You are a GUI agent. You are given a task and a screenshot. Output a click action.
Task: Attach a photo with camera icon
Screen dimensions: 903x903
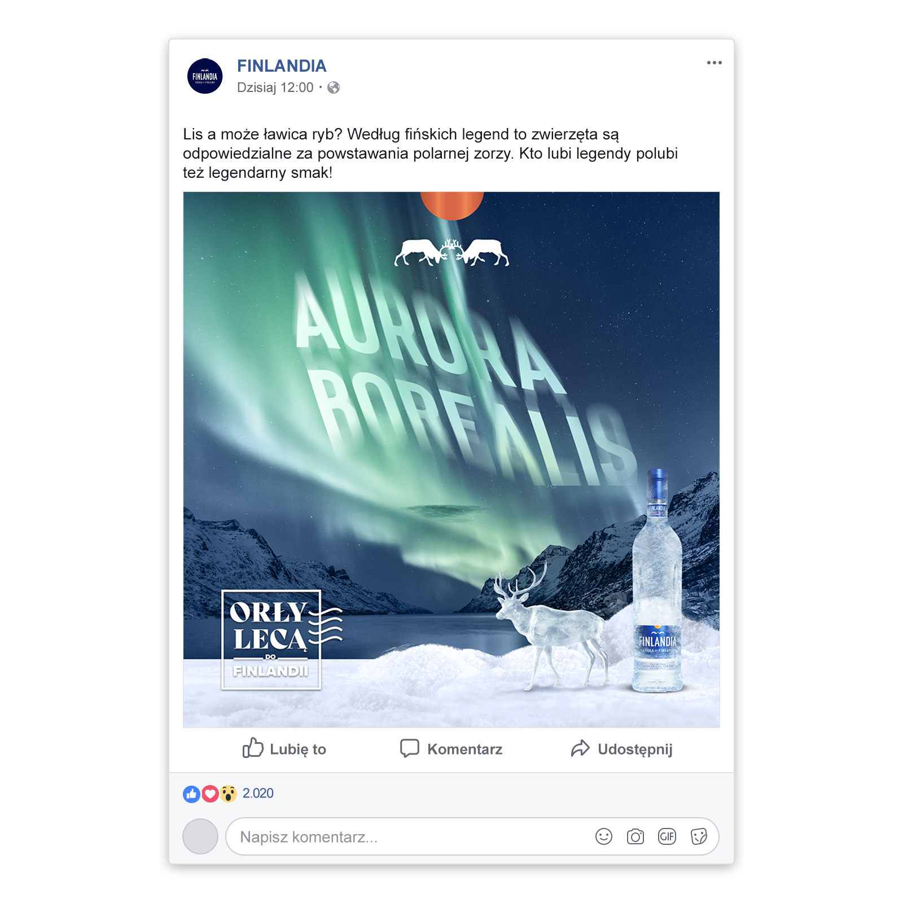635,836
